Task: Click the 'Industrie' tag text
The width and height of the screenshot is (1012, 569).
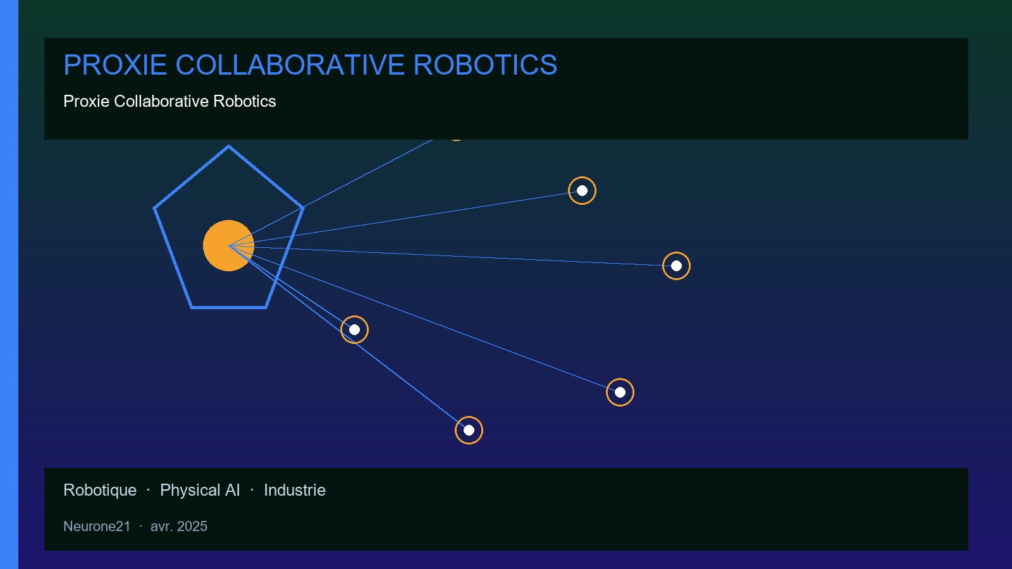Action: [x=295, y=490]
